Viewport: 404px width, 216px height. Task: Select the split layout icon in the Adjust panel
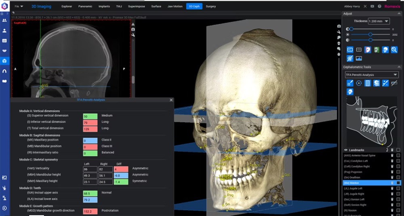point(350,49)
